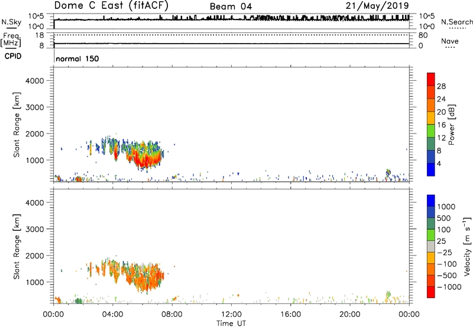Click the 'Time UT' axis title
This screenshot has height=327, width=473.
tap(231, 323)
